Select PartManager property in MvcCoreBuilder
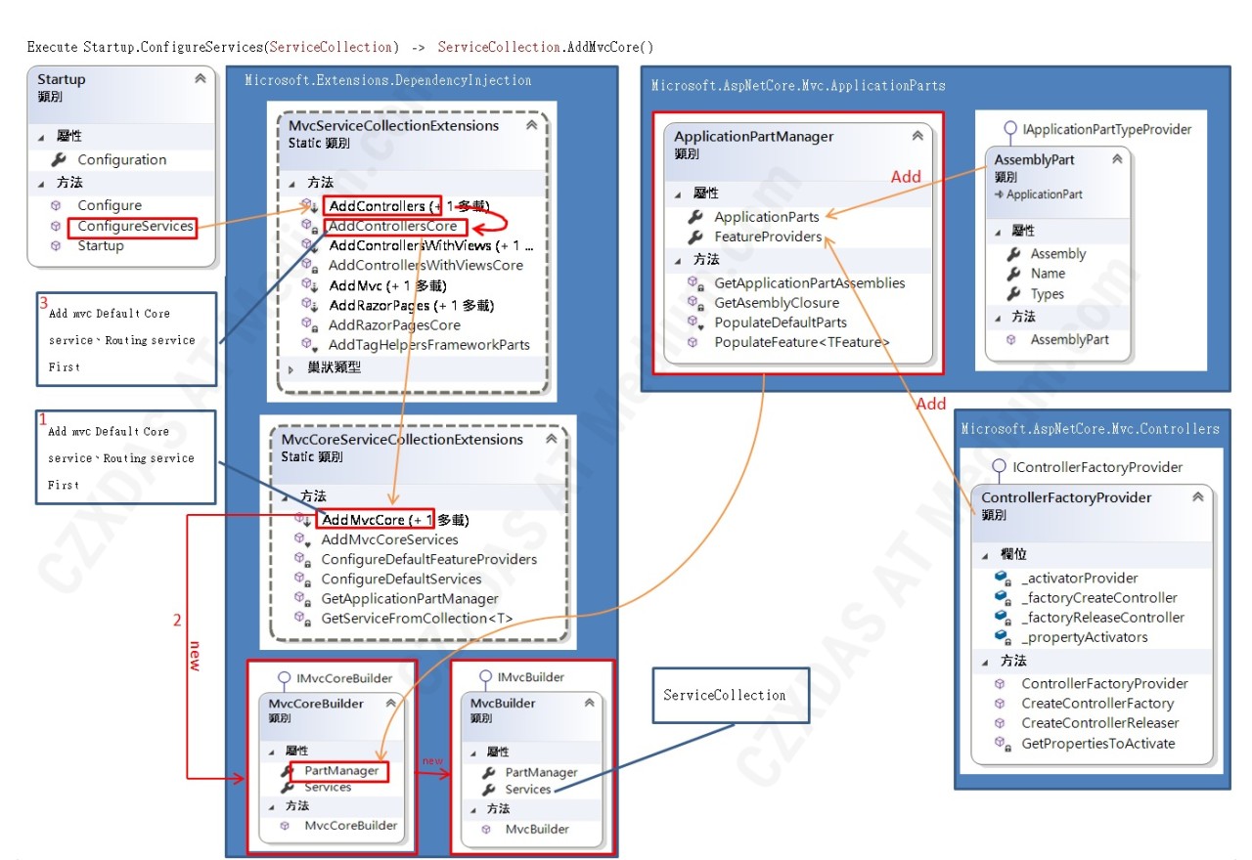The height and width of the screenshot is (860, 1252). 340,770
